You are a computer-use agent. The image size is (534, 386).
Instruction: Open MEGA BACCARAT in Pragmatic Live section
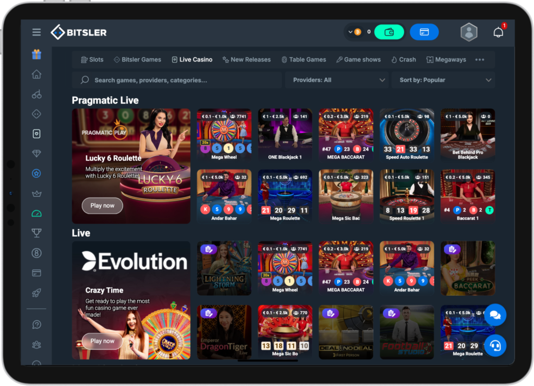click(x=346, y=135)
